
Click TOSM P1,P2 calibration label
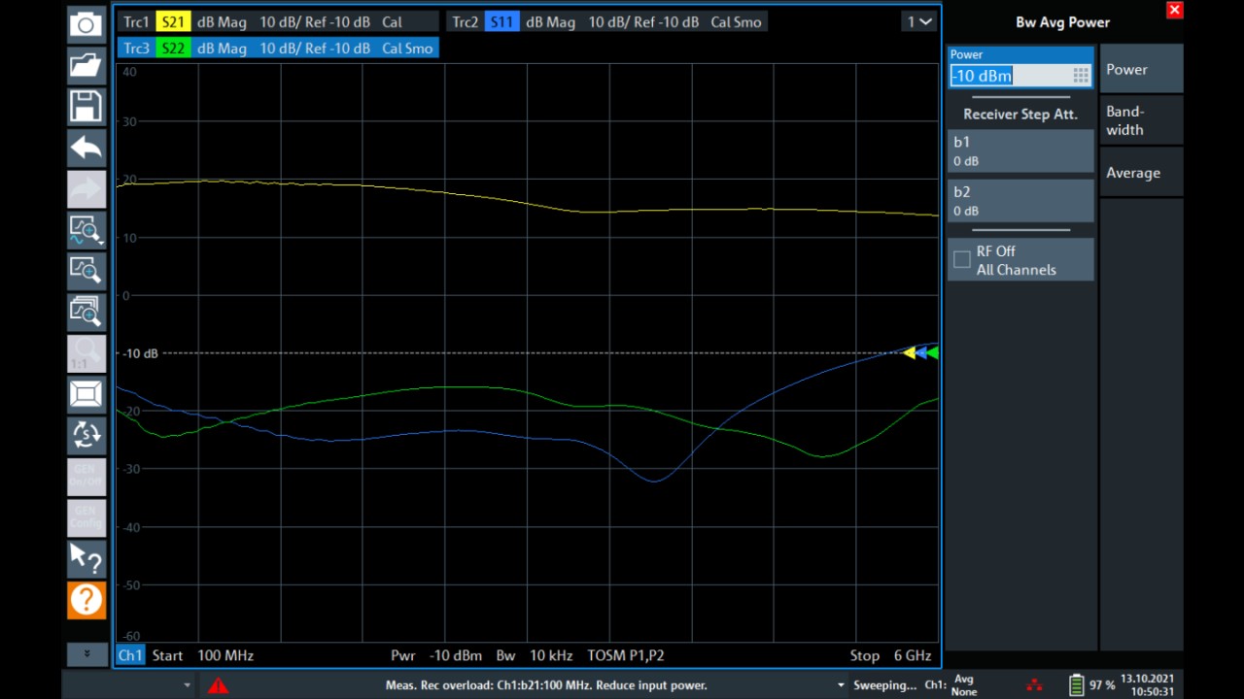point(626,655)
